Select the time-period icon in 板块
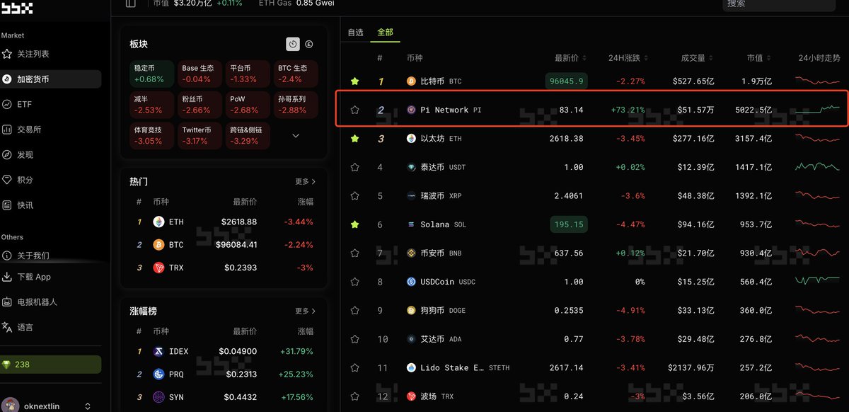The height and width of the screenshot is (412, 849). [293, 44]
